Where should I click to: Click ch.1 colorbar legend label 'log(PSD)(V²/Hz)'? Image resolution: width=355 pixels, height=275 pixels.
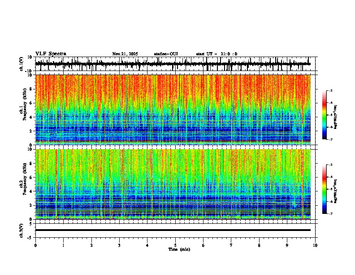point(335,117)
